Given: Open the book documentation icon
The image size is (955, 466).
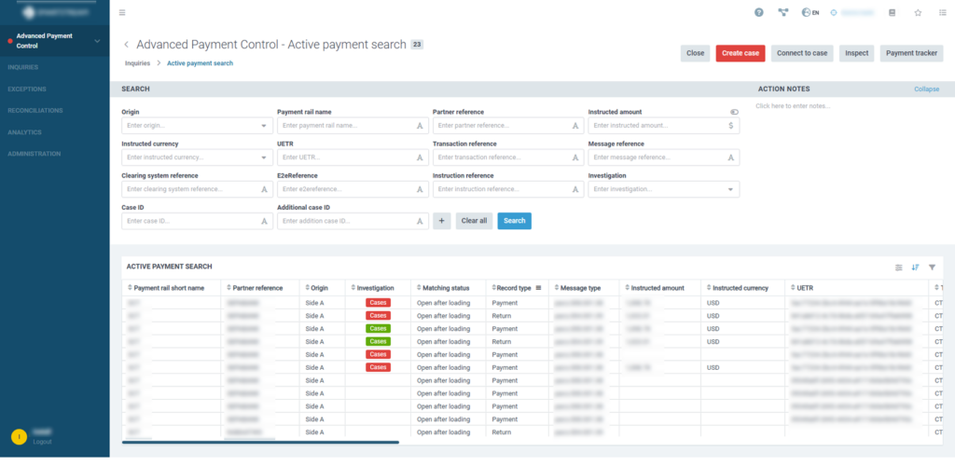Looking at the screenshot, I should point(892,13).
